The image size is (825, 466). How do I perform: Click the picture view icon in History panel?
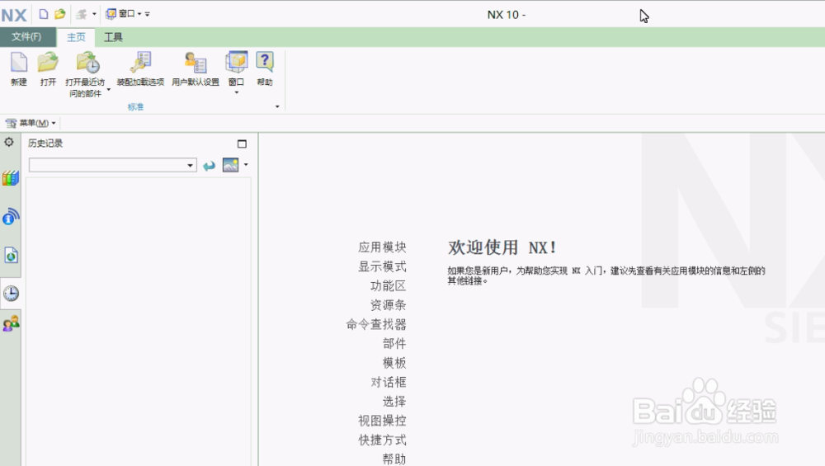click(x=230, y=165)
